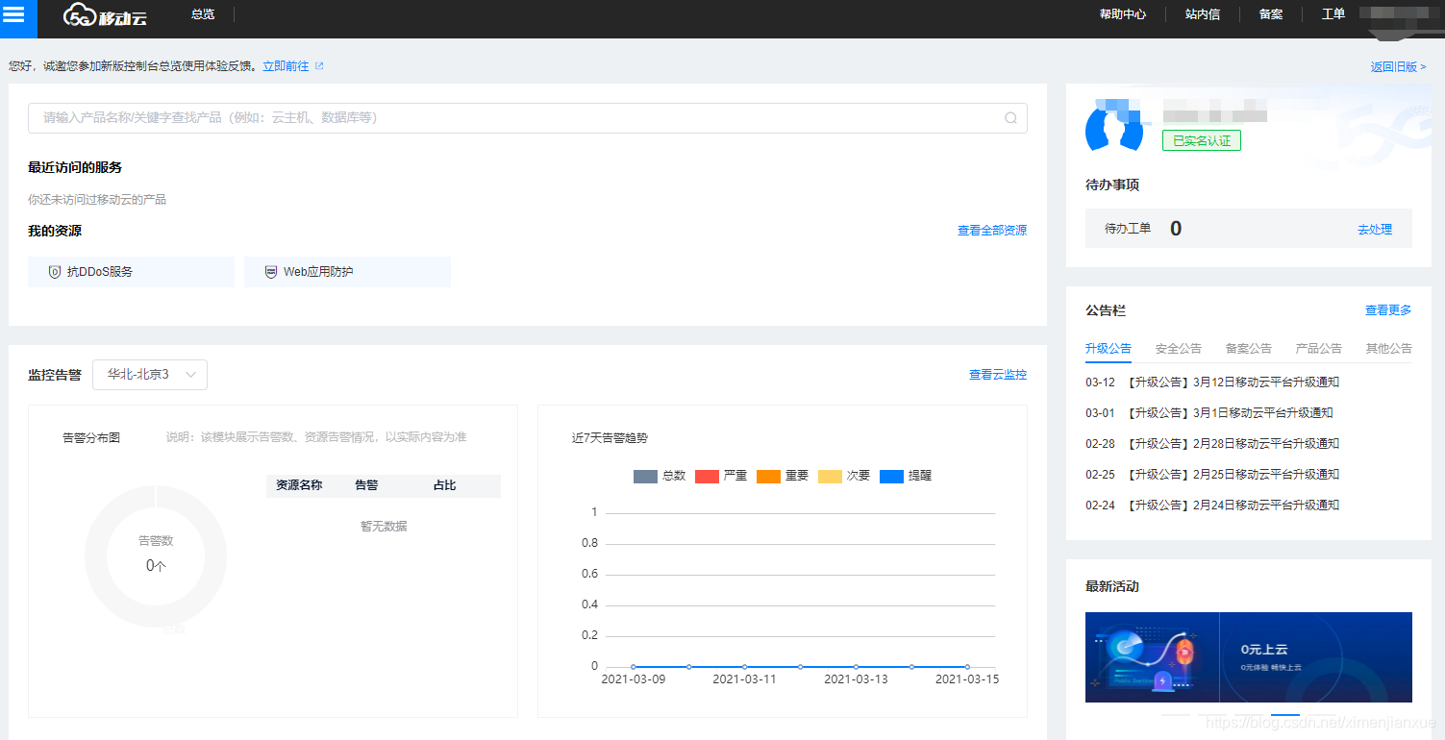The height and width of the screenshot is (740, 1445).
Task: Open 站内信 messages
Action: (1203, 14)
